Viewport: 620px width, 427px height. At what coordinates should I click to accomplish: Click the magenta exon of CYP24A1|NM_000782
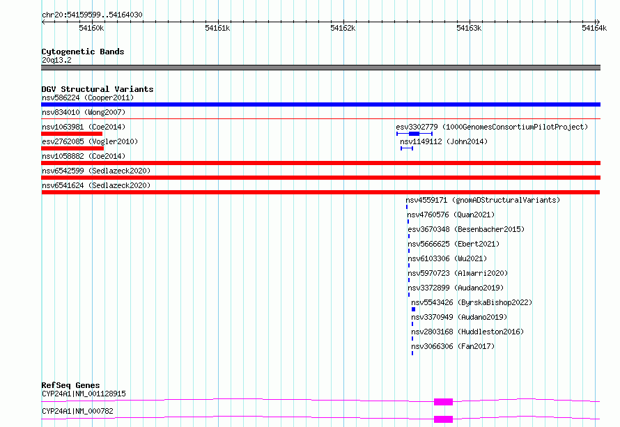(443, 419)
